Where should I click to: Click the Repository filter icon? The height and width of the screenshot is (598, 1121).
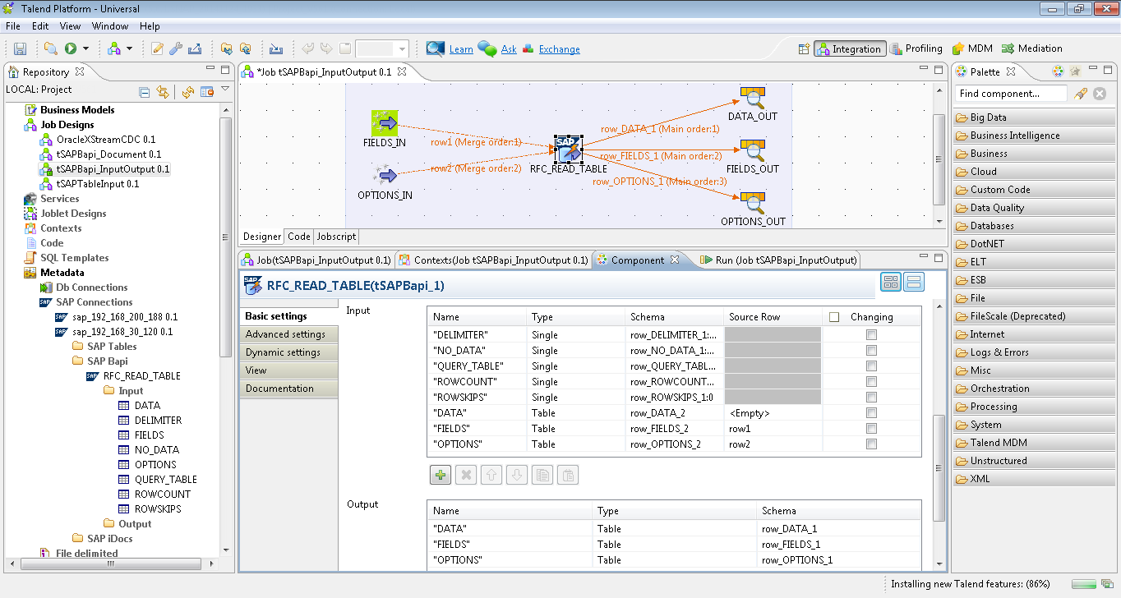pos(205,92)
